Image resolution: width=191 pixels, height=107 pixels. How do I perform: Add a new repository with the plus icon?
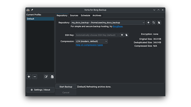(148, 23)
